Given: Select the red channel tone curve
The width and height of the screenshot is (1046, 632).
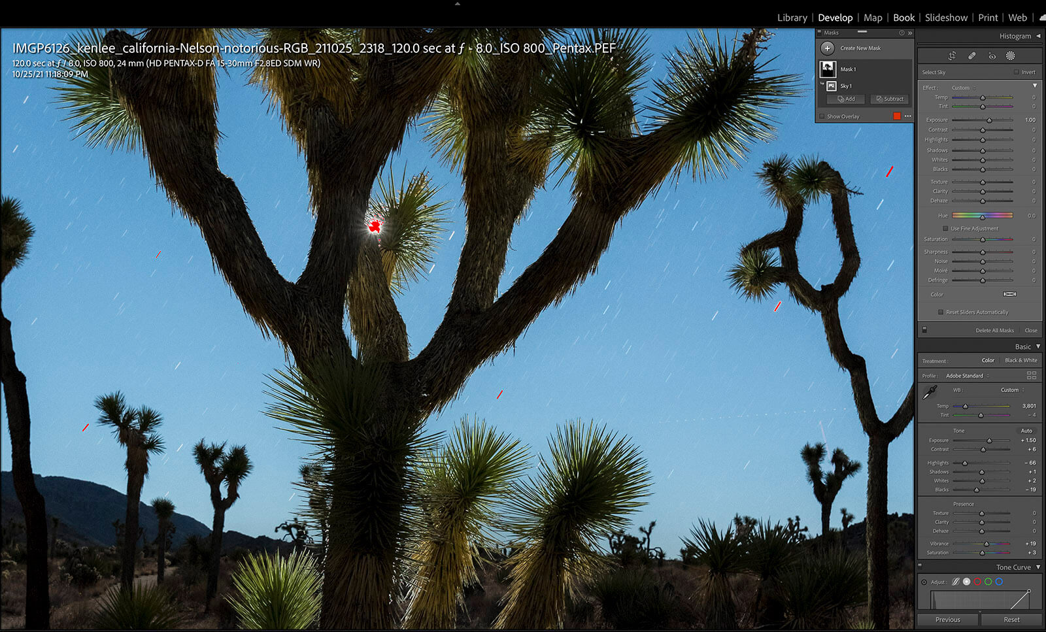Looking at the screenshot, I should tap(977, 582).
